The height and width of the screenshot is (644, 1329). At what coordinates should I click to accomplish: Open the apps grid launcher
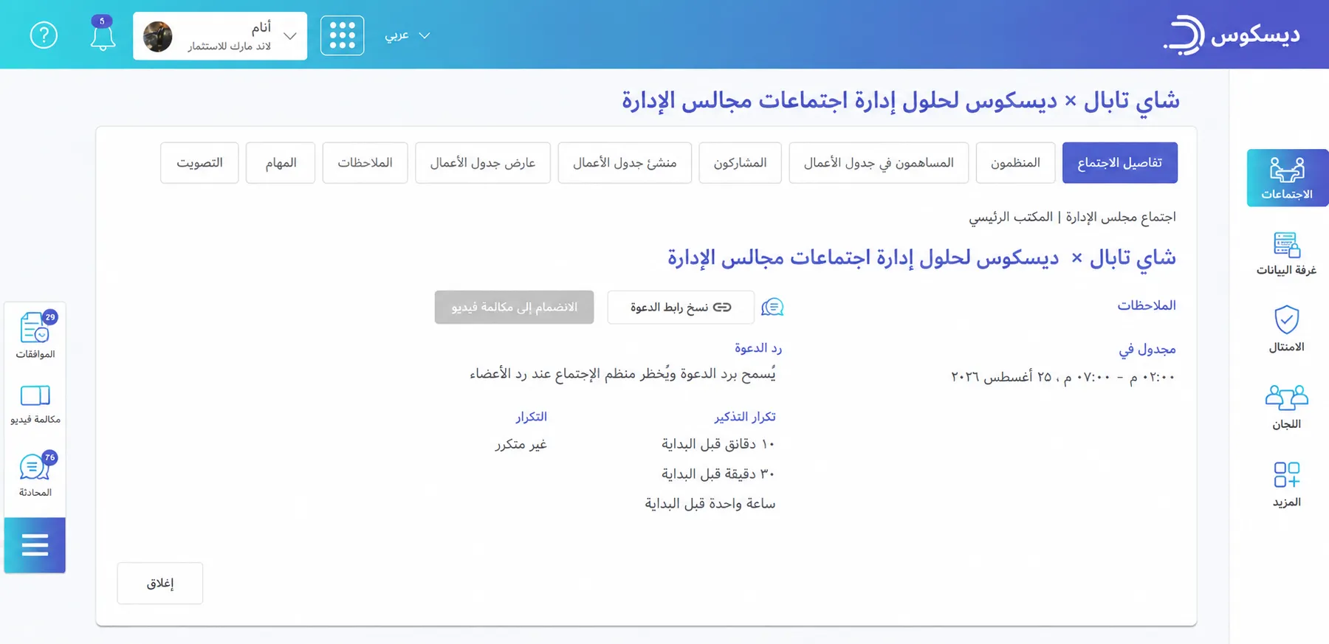[x=342, y=35]
